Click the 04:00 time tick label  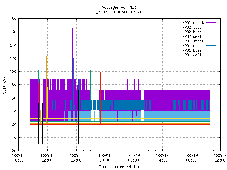coord(162,160)
